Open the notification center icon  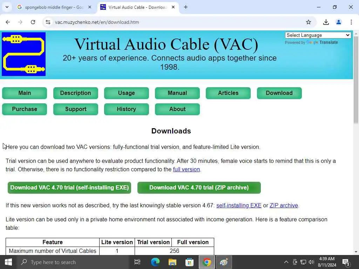(x=346, y=262)
